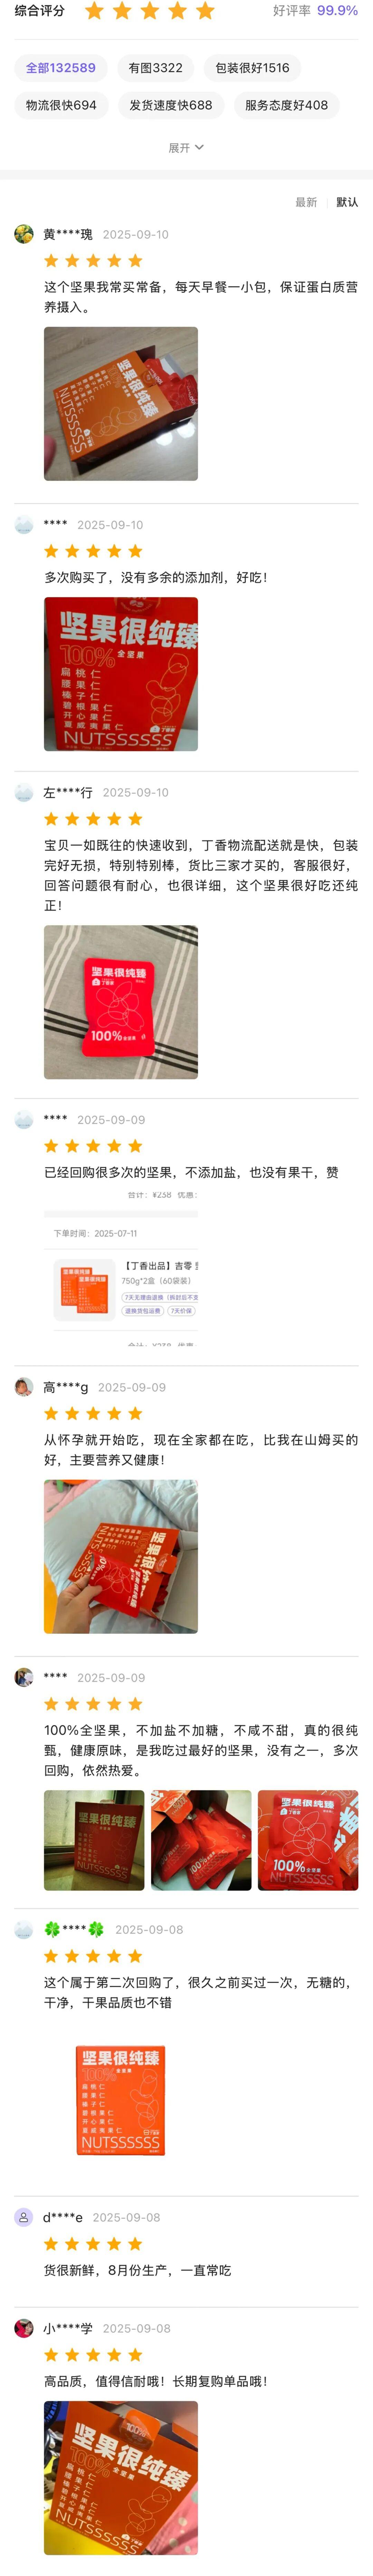Tap the five stars under 黄****瑰's review
Viewport: 373px width, 2576px height.
tap(93, 261)
